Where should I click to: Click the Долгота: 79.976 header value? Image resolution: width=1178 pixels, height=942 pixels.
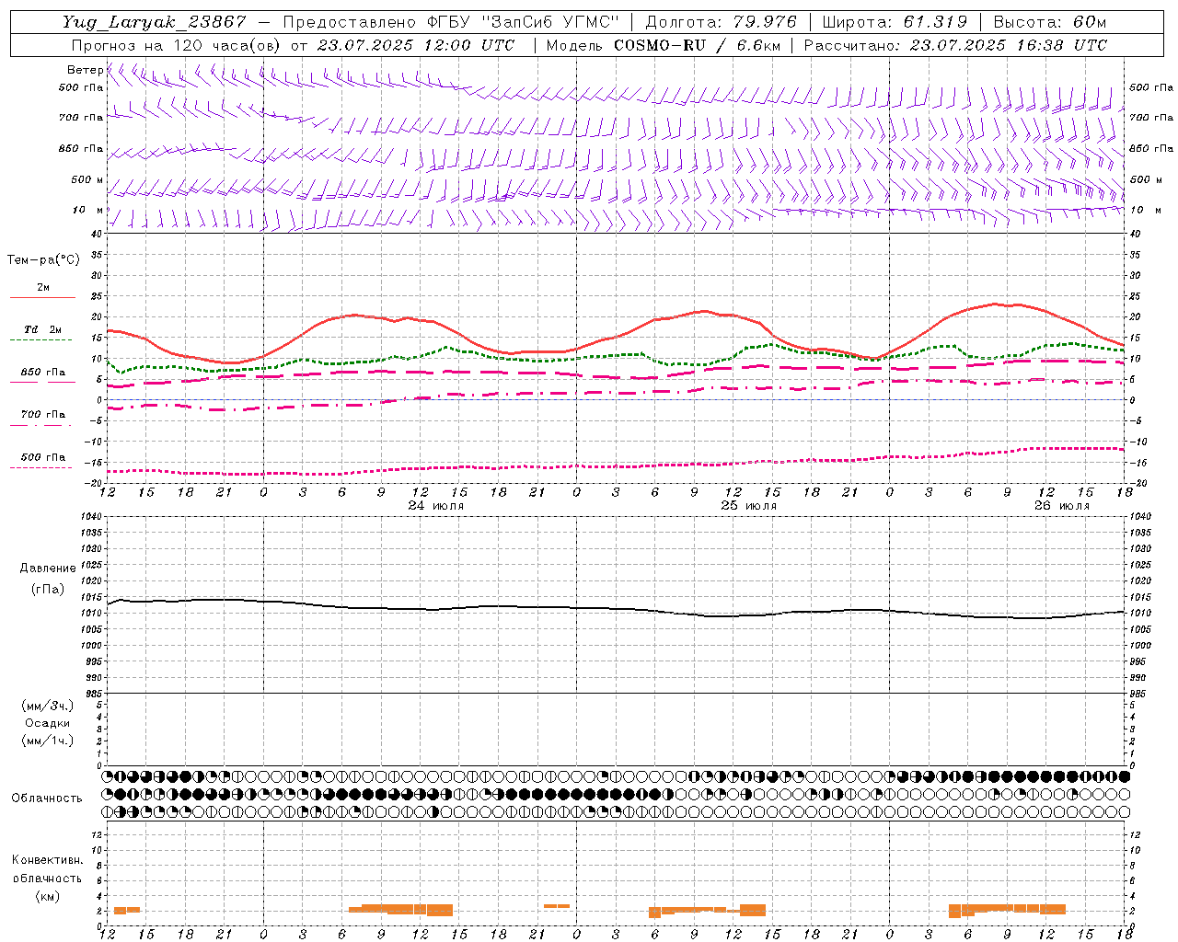(x=721, y=22)
